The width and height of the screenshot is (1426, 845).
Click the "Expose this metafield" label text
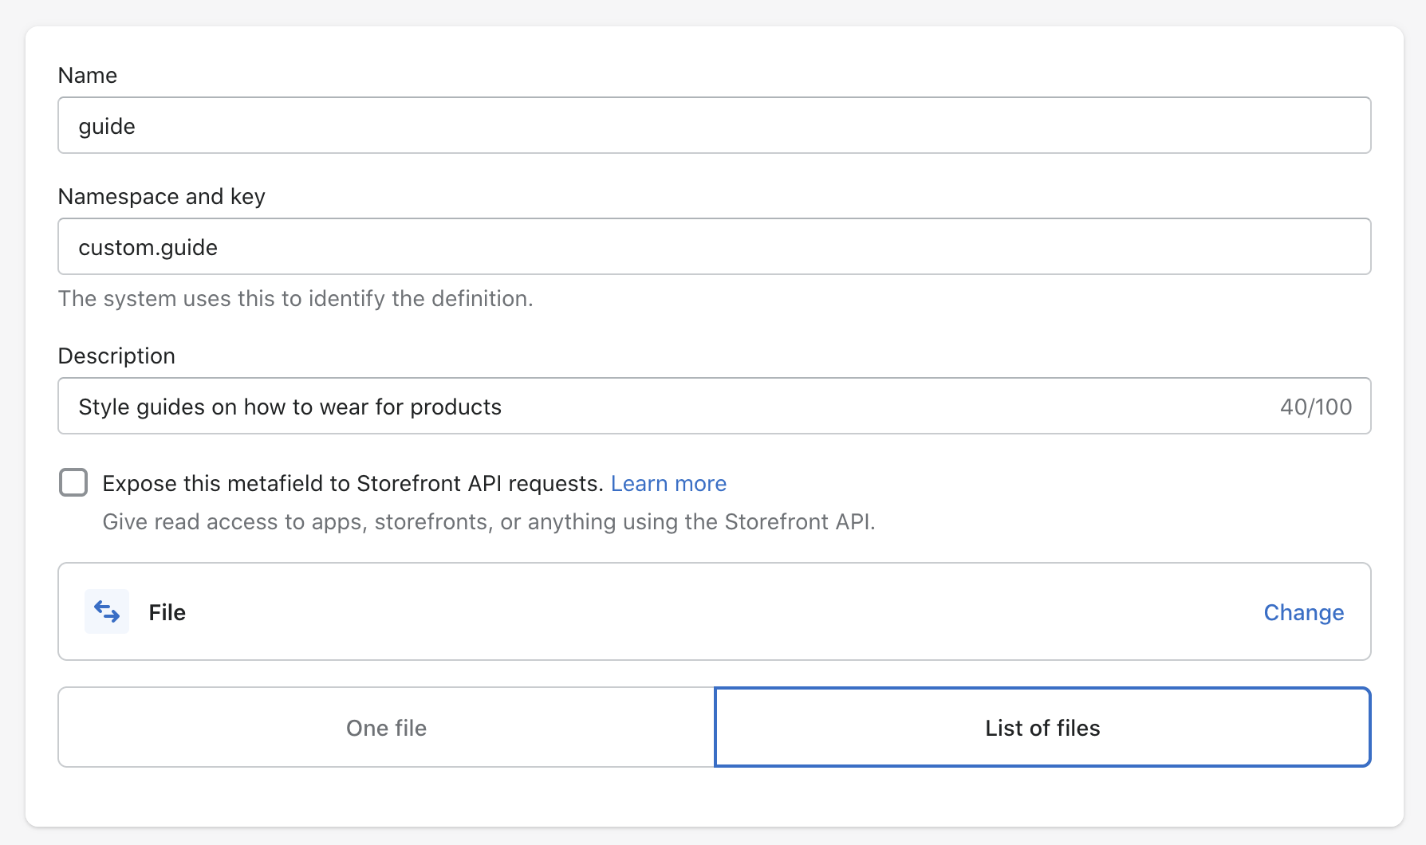click(x=353, y=483)
